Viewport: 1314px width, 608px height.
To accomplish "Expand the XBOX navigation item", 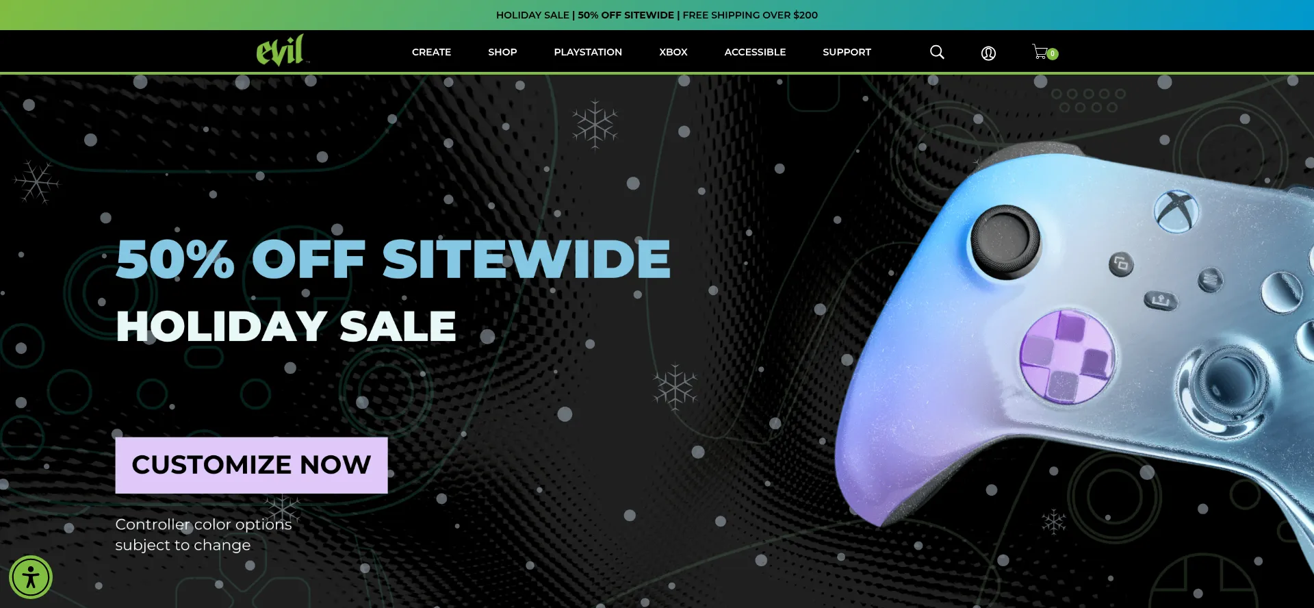I will coord(673,52).
